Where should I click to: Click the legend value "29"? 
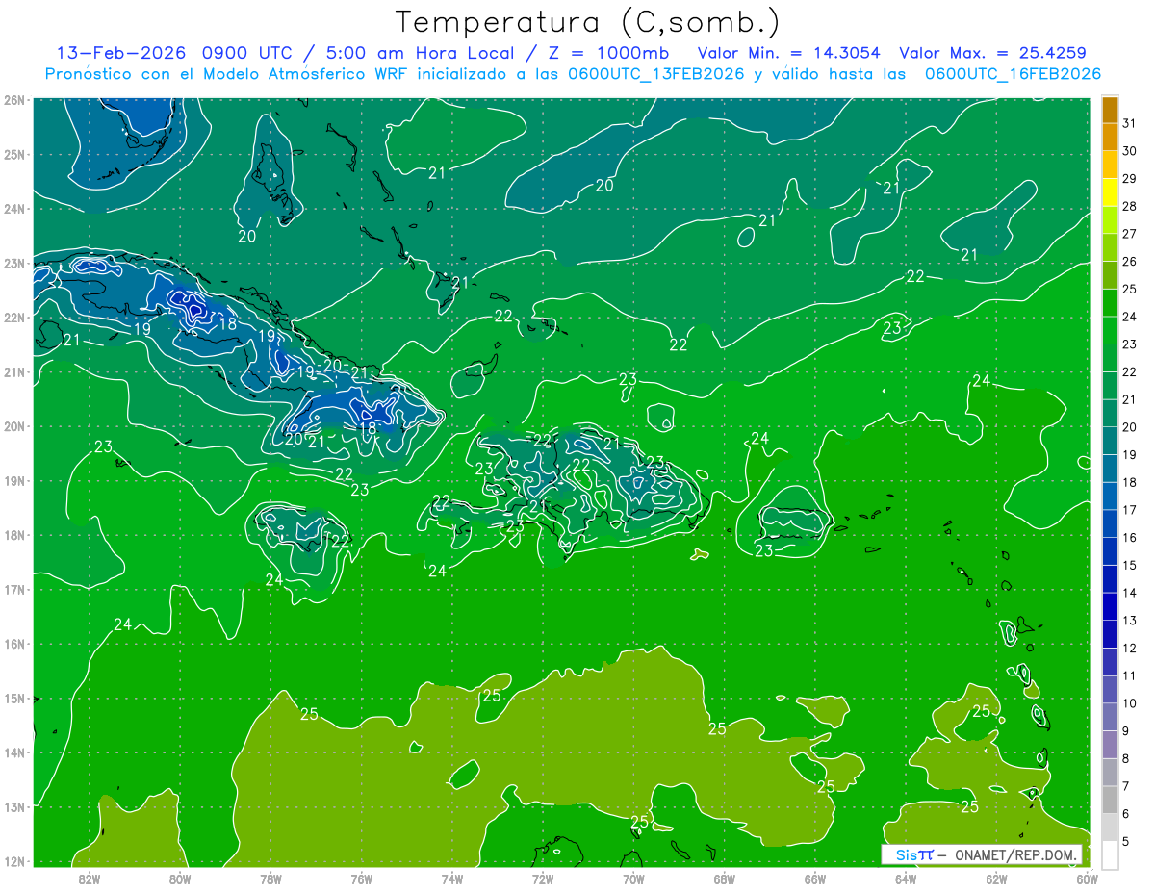1130,178
